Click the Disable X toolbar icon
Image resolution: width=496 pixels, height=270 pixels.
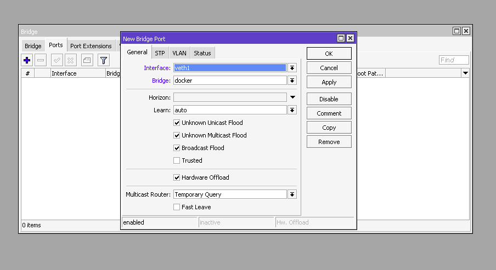71,60
